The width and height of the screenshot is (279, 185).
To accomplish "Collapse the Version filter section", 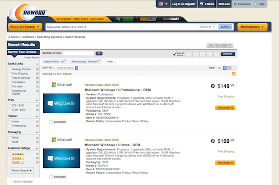I will (x=37, y=116).
